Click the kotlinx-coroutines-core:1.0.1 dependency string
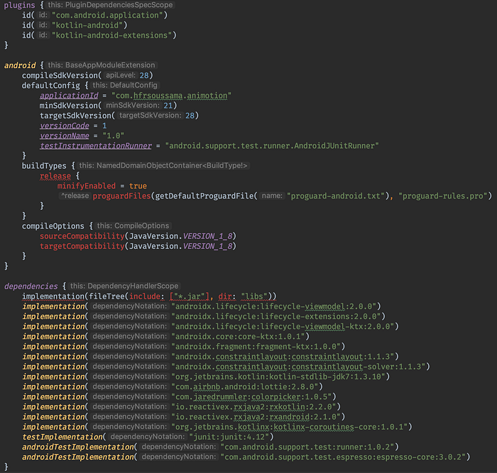497x473 pixels. coord(290,427)
